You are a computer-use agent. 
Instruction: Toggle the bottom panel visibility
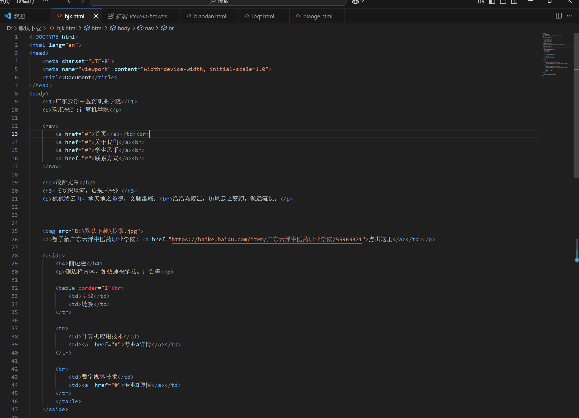pos(503,2)
